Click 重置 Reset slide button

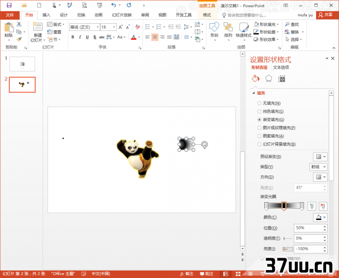[x=54, y=32]
